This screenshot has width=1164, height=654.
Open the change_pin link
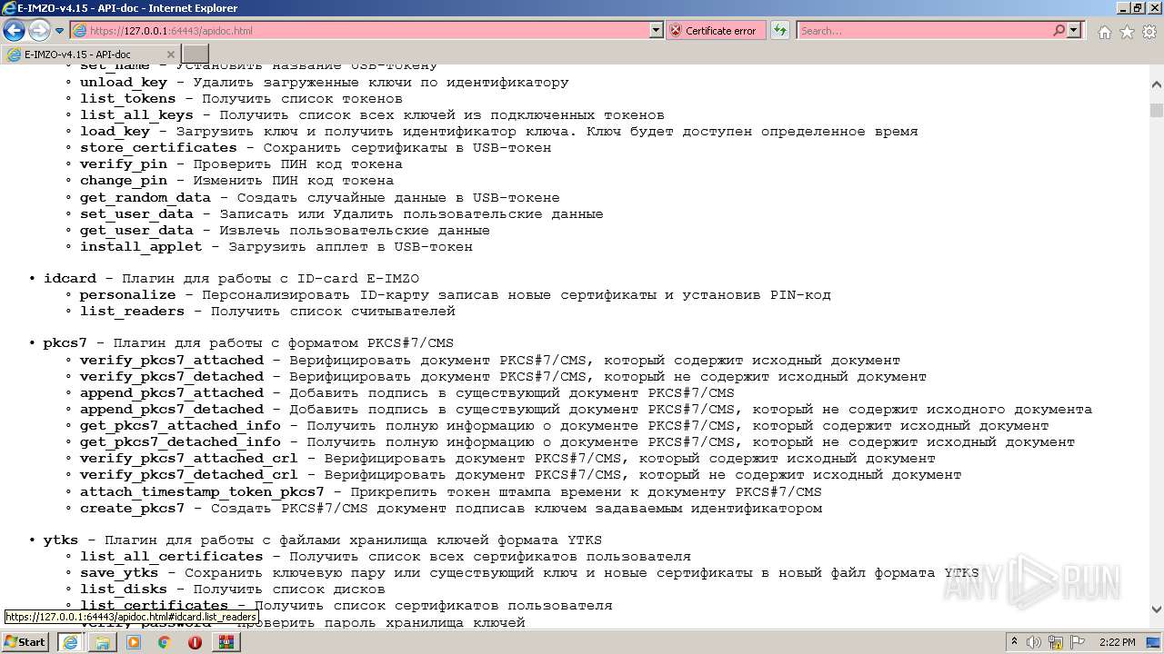tap(124, 181)
